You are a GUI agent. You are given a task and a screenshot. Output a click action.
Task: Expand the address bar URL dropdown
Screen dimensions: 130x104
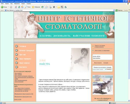(114, 10)
